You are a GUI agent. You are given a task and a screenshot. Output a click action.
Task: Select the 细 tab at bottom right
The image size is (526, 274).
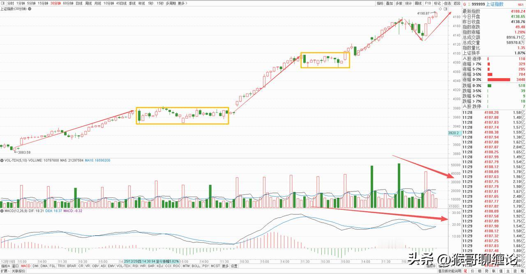coord(480,271)
